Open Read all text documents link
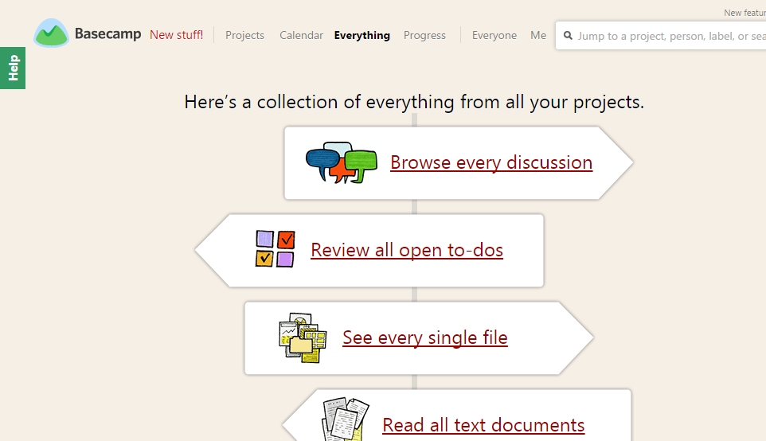 483,425
